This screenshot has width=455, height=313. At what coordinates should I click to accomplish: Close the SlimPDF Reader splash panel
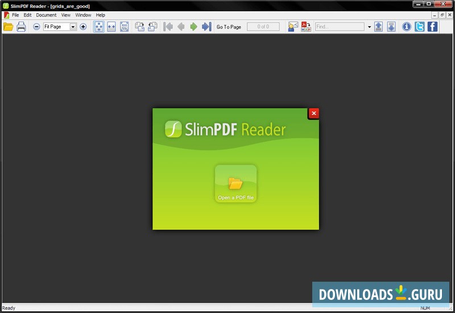pyautogui.click(x=314, y=113)
